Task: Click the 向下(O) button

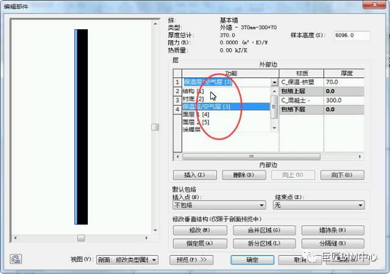Action: [x=342, y=175]
